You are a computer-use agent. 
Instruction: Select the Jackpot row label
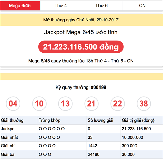[x=8, y=129]
